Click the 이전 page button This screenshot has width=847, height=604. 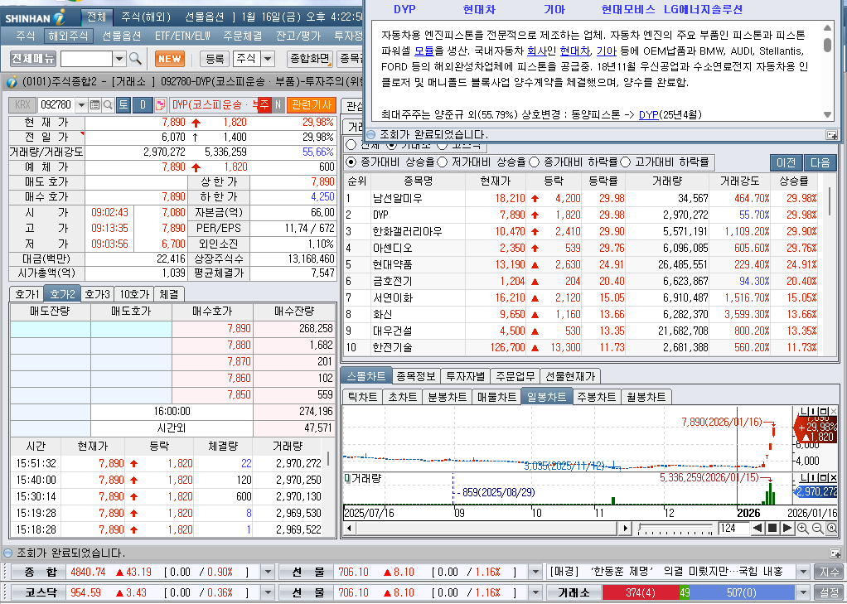pyautogui.click(x=786, y=162)
